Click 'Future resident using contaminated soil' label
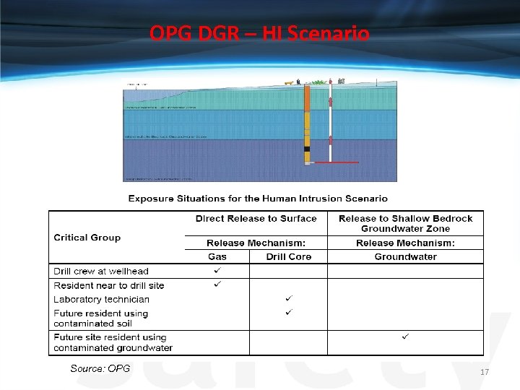 [100, 318]
